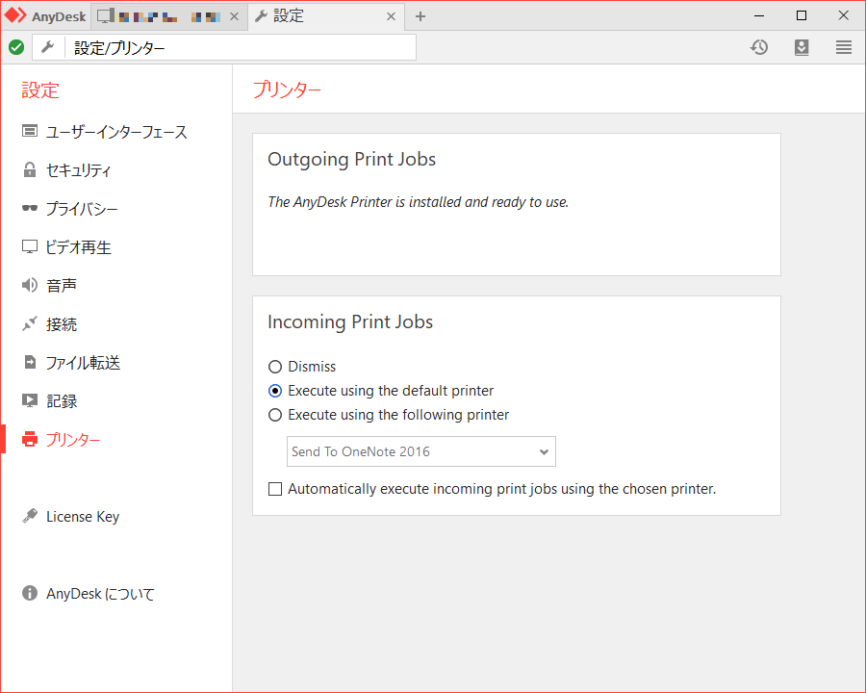Select the Dismiss radio option

275,367
